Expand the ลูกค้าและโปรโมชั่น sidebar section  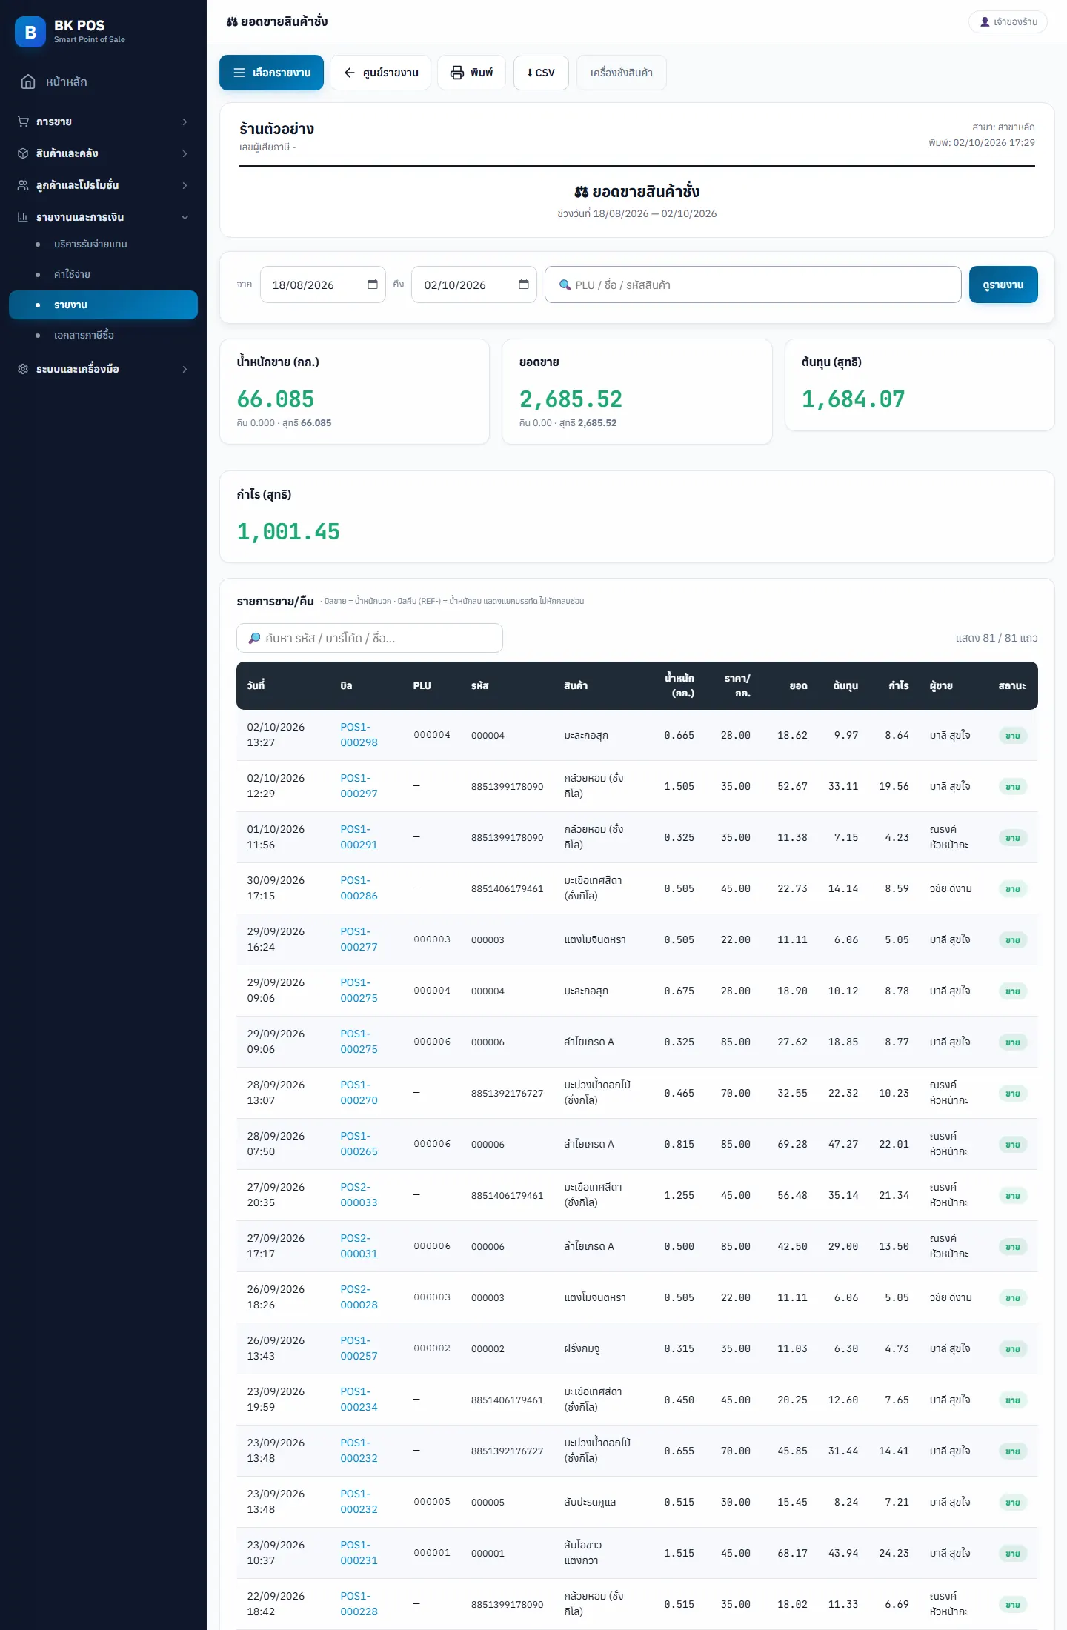103,185
